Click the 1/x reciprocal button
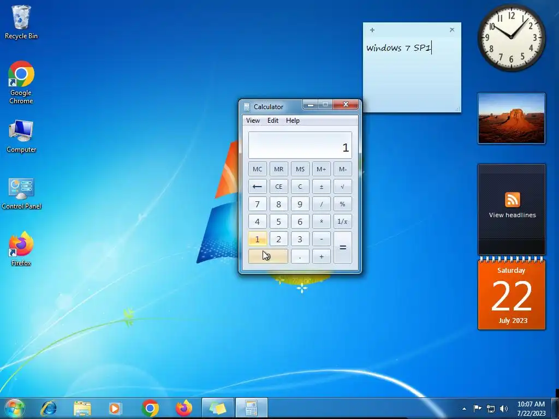This screenshot has width=559, height=419. (343, 222)
